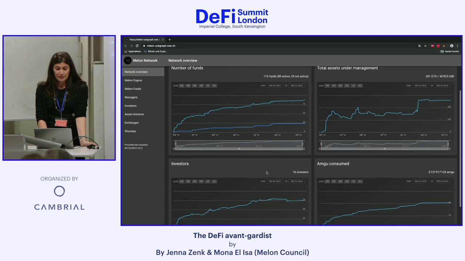Open Exchanges in the sidebar
This screenshot has width=465, height=261.
143,123
